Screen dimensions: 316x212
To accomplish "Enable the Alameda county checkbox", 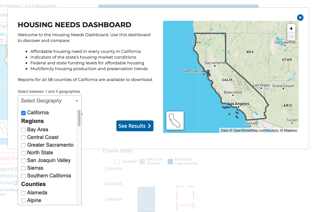I will click(23, 193).
